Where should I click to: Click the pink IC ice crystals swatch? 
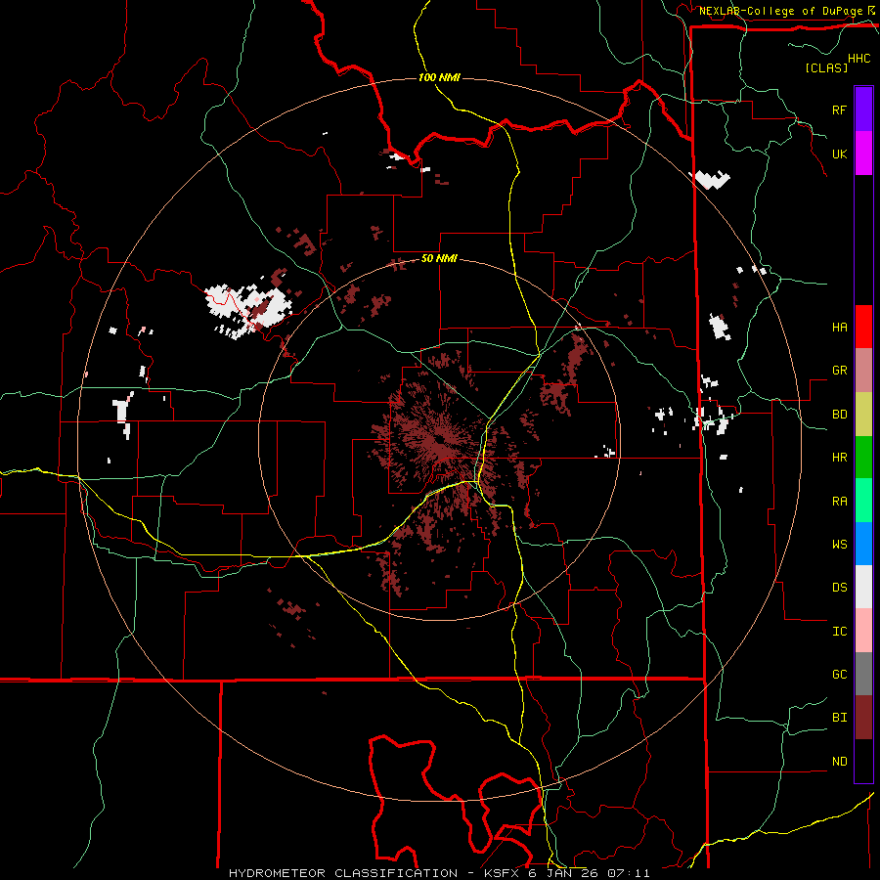click(863, 631)
